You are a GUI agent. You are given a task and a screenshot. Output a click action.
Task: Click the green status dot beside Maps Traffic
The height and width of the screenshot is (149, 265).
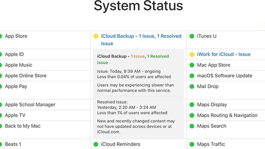192,144
